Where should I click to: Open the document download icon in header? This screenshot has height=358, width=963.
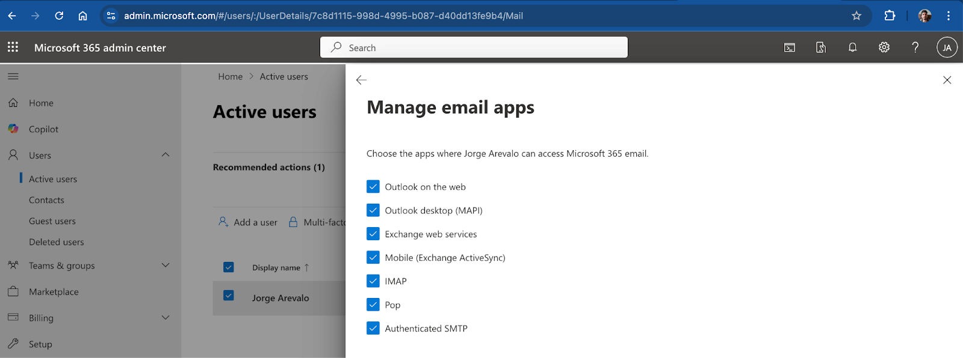coord(821,47)
